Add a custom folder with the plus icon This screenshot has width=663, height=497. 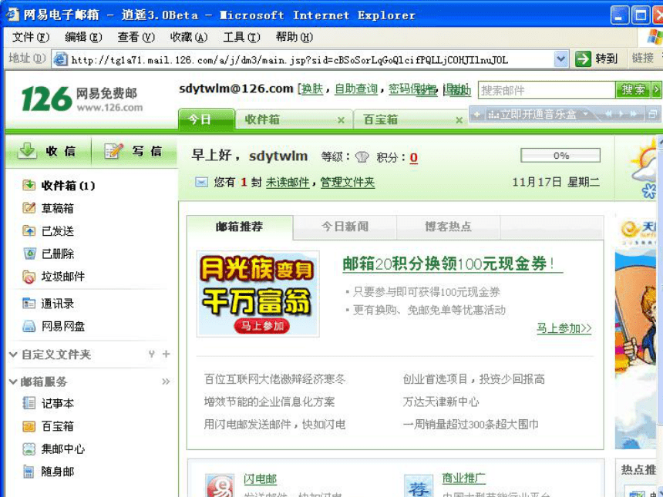167,354
